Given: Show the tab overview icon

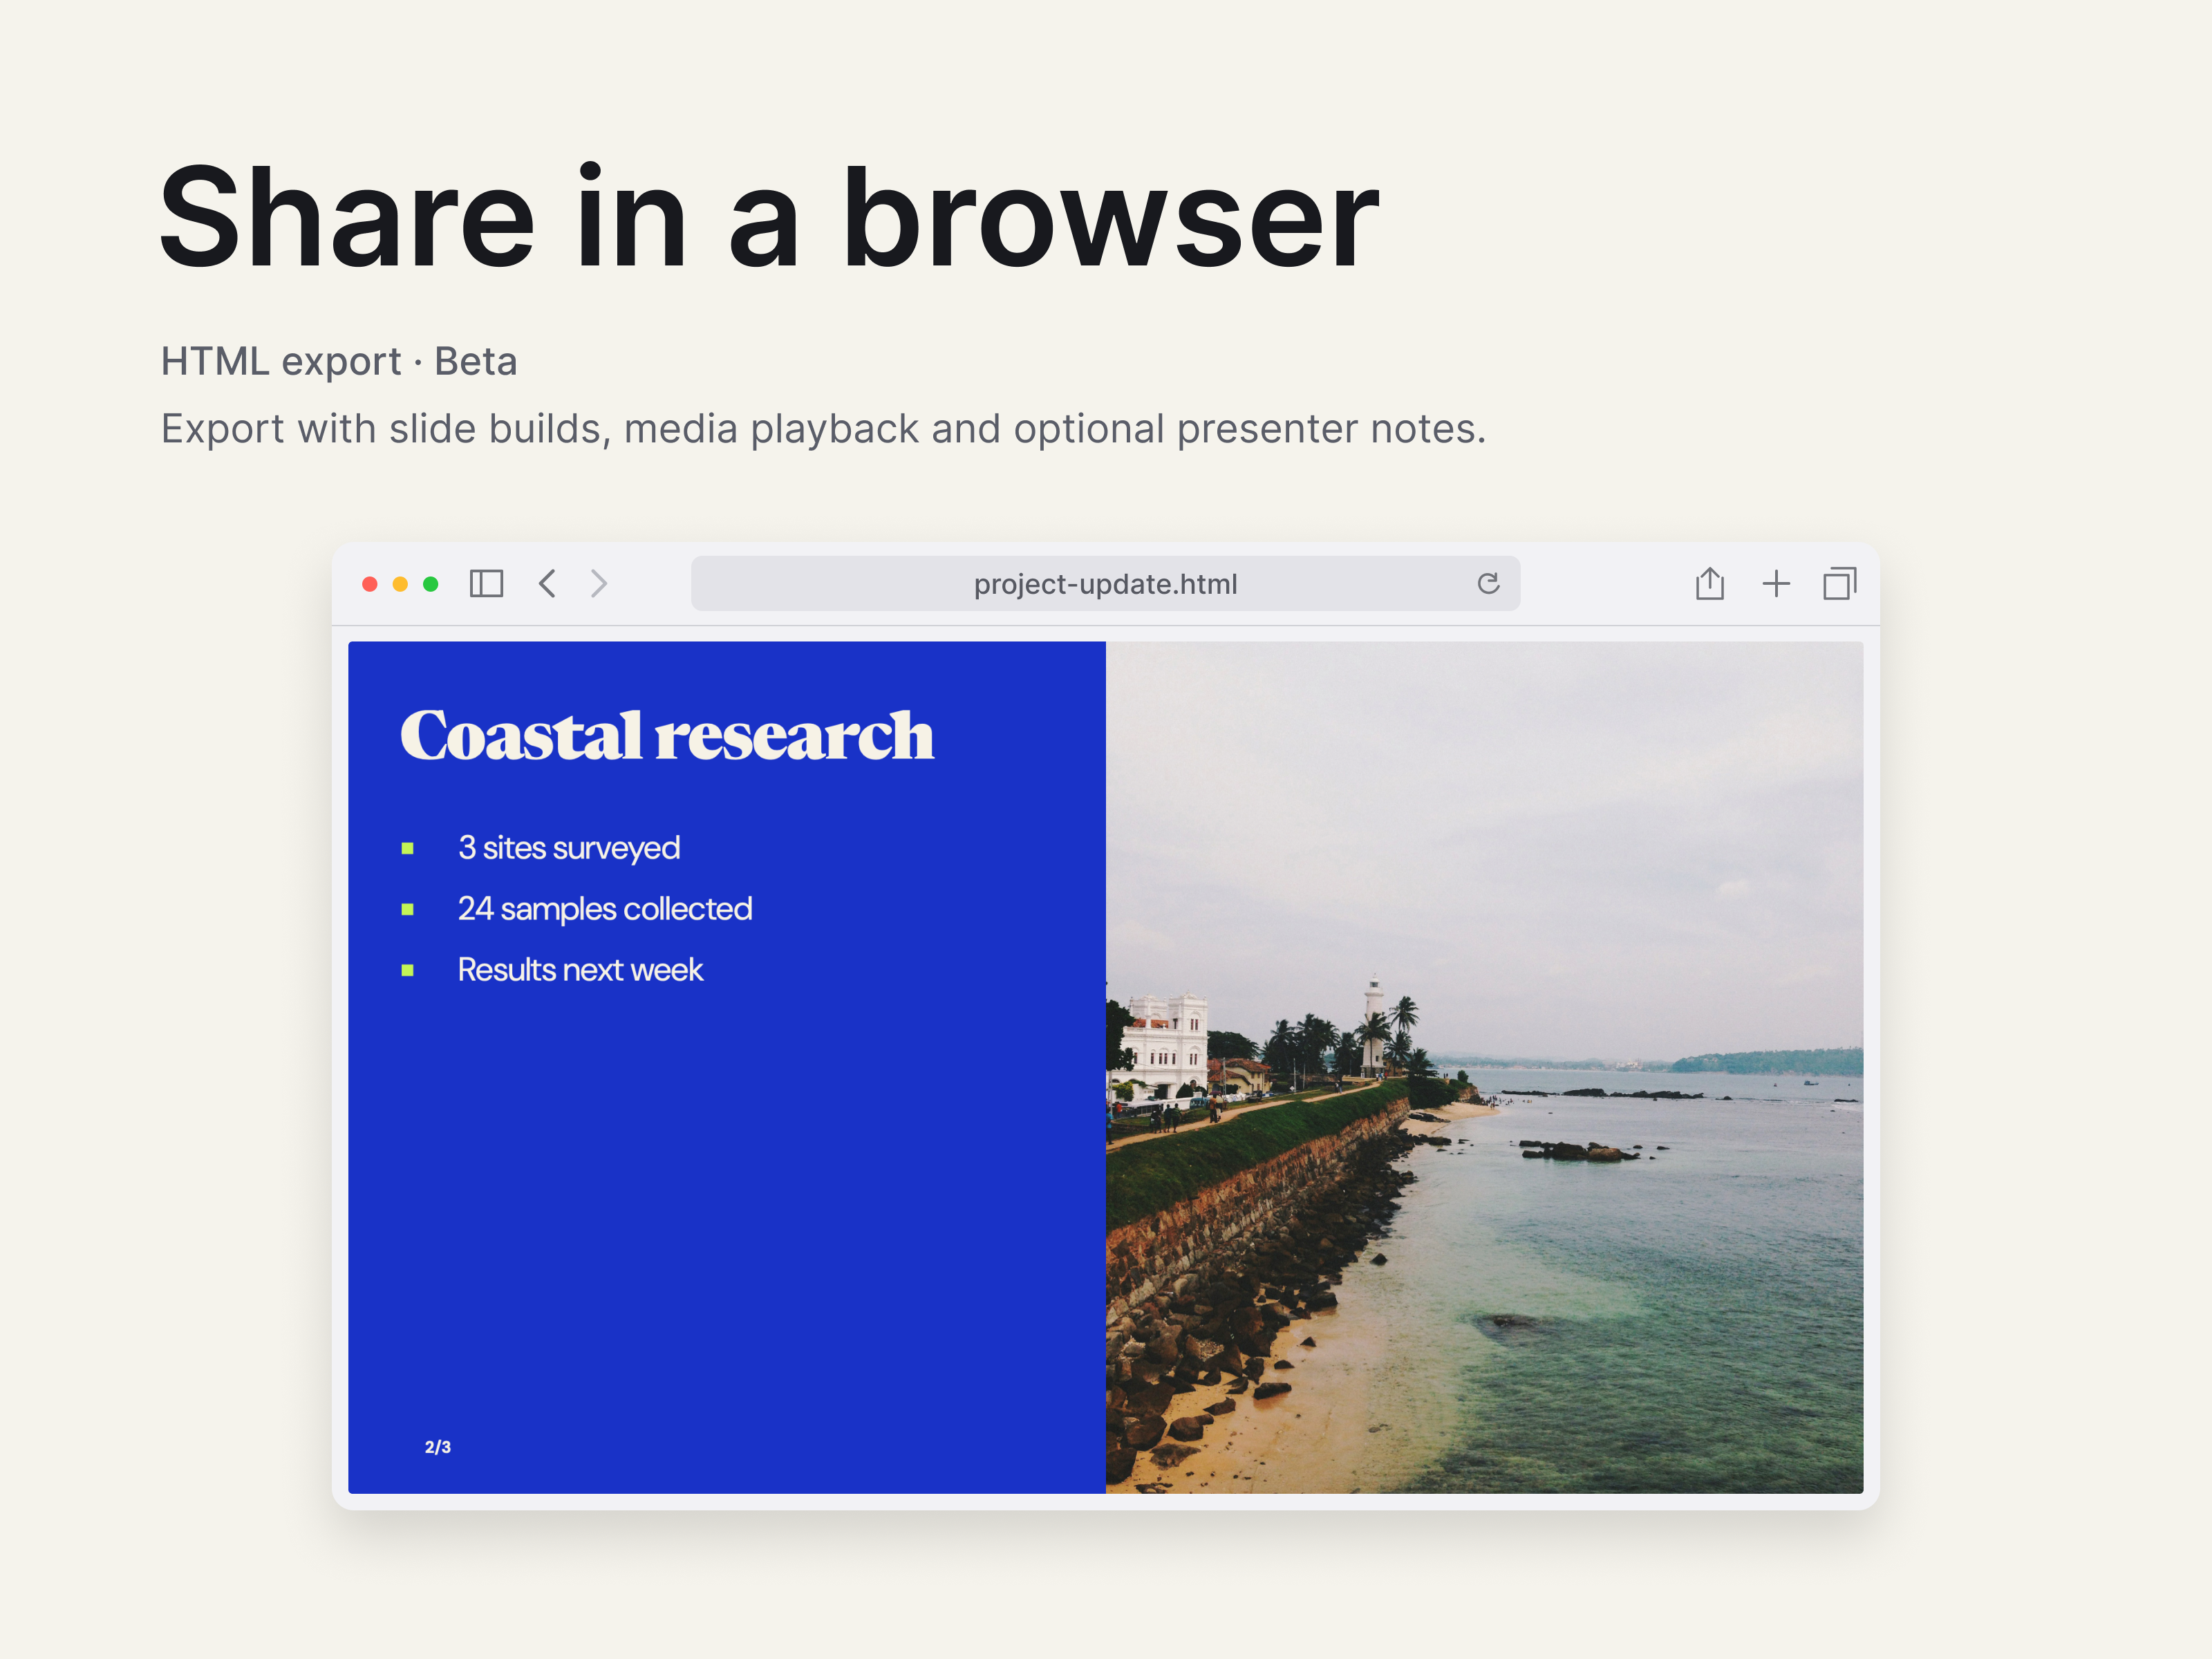Looking at the screenshot, I should 1840,583.
